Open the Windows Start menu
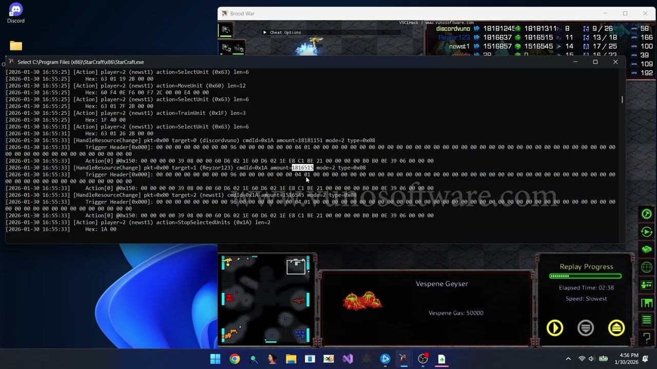The height and width of the screenshot is (369, 657). click(x=215, y=359)
